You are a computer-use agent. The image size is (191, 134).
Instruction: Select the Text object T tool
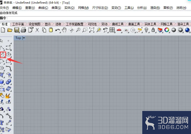[x=2, y=123]
